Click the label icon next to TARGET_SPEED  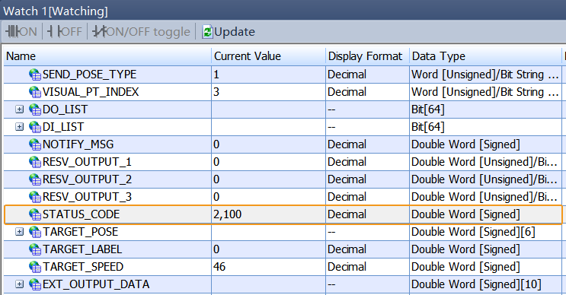pos(35,267)
